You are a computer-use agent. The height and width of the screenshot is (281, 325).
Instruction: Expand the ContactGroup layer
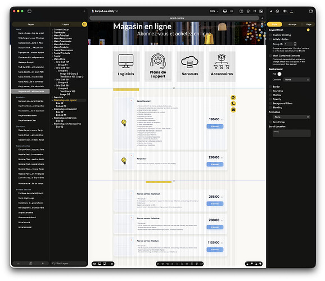click(53, 30)
